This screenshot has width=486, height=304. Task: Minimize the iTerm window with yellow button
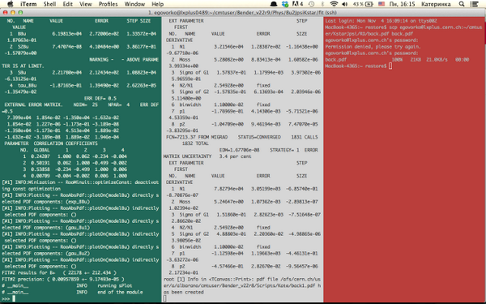click(x=13, y=12)
